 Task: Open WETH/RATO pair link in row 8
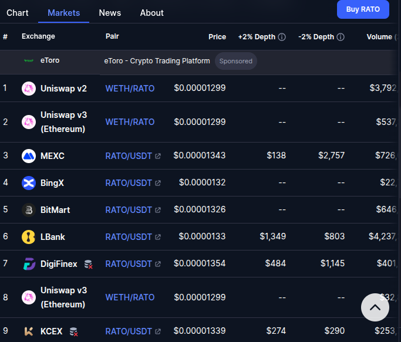click(x=130, y=297)
